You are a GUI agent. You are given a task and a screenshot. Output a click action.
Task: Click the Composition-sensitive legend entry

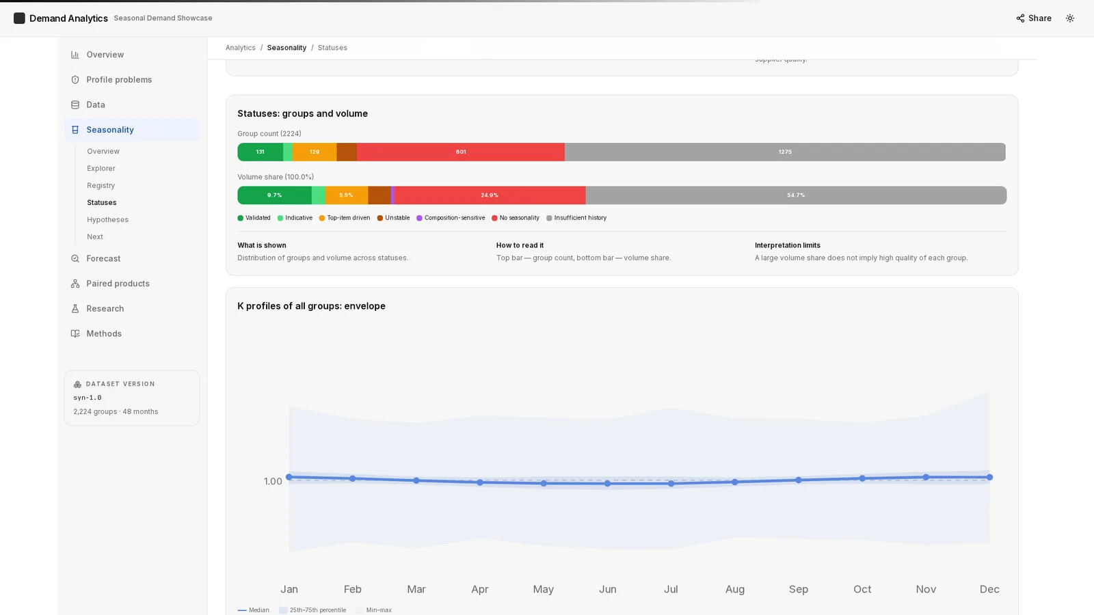(451, 218)
